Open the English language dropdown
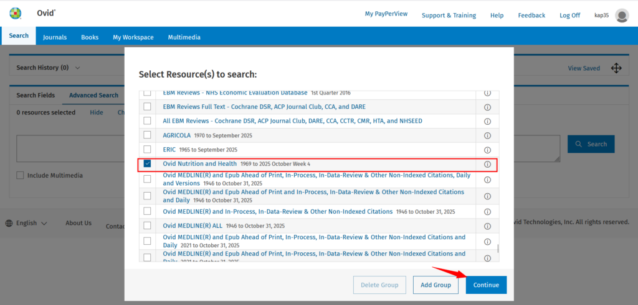Screen dimensions: 638x305 tap(26, 223)
